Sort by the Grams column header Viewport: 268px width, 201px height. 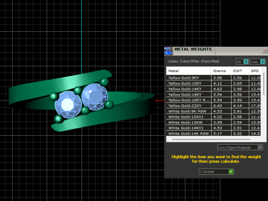[x=221, y=71]
